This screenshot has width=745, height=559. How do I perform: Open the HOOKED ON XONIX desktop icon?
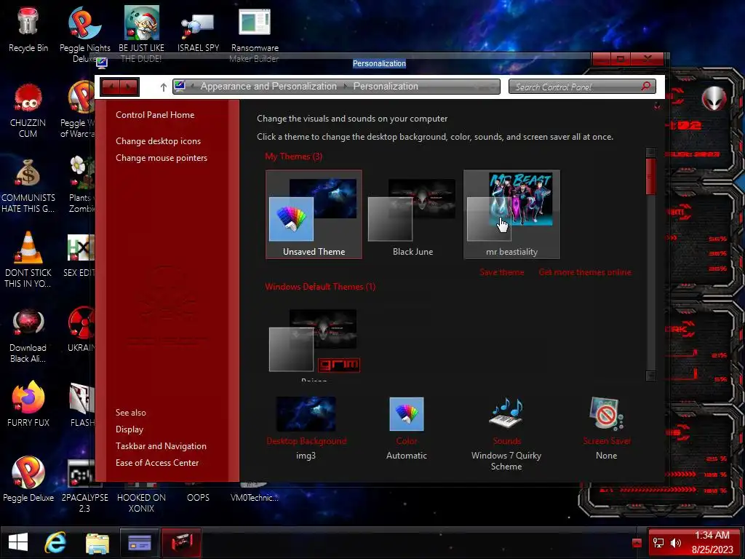(x=141, y=498)
